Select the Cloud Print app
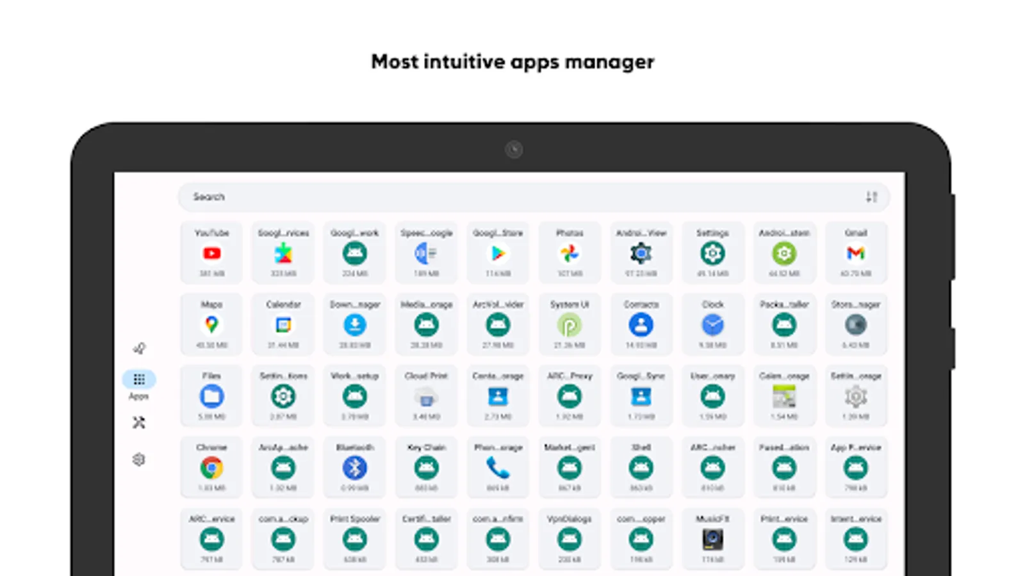 pos(426,396)
